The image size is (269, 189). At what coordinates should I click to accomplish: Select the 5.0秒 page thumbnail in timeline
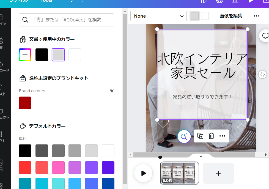pyautogui.click(x=179, y=173)
